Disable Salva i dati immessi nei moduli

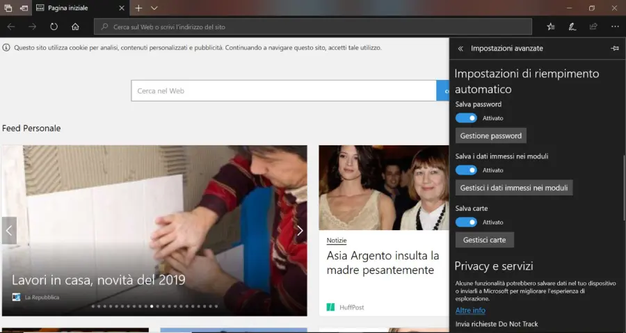(x=466, y=170)
